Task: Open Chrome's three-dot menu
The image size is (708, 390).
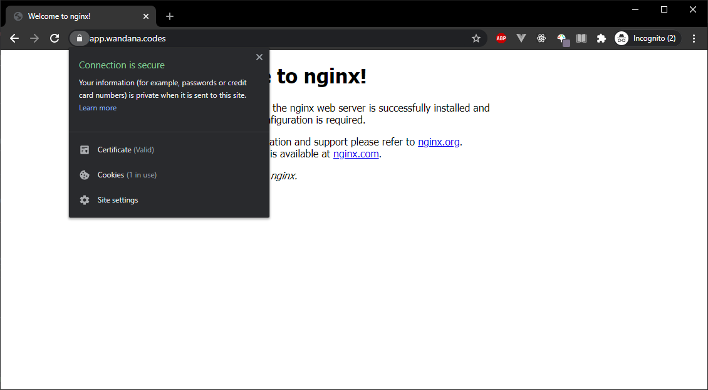Action: click(694, 38)
